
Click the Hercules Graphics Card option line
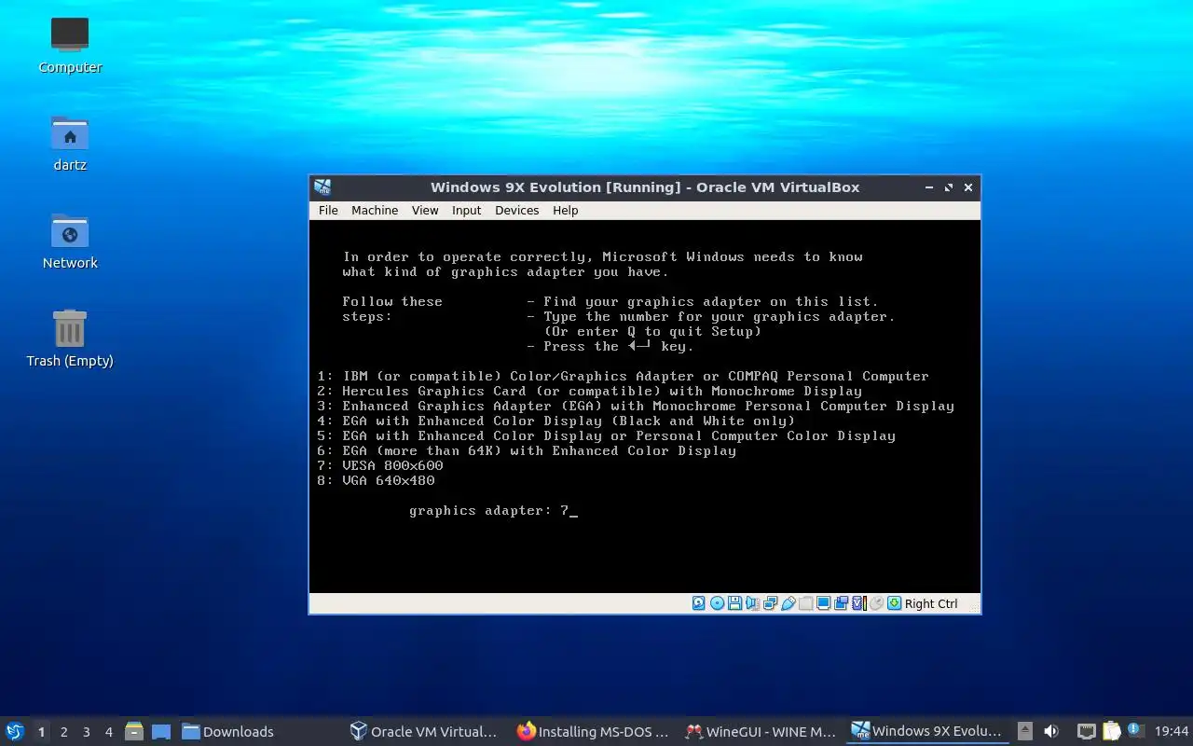coord(589,391)
